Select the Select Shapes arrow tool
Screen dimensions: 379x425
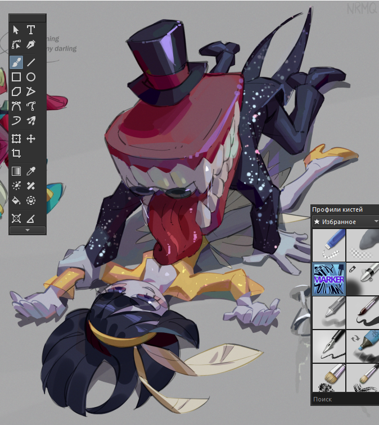click(16, 30)
